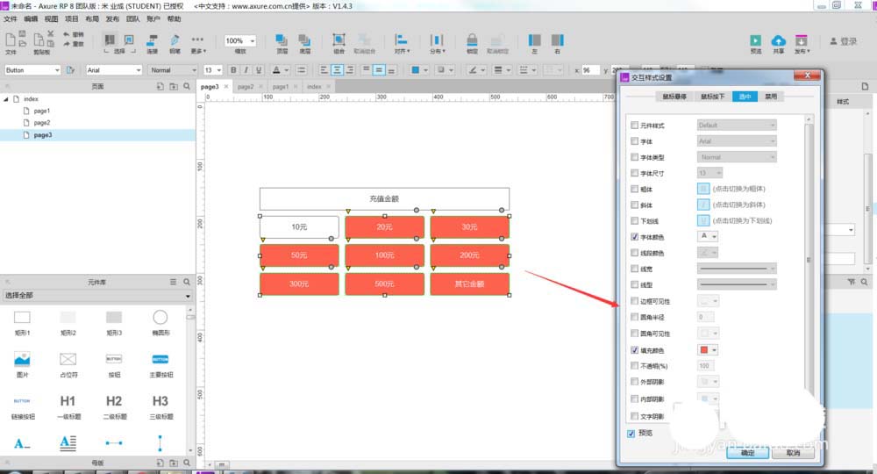Open the More (更多) tools icon
The height and width of the screenshot is (474, 877).
(197, 39)
